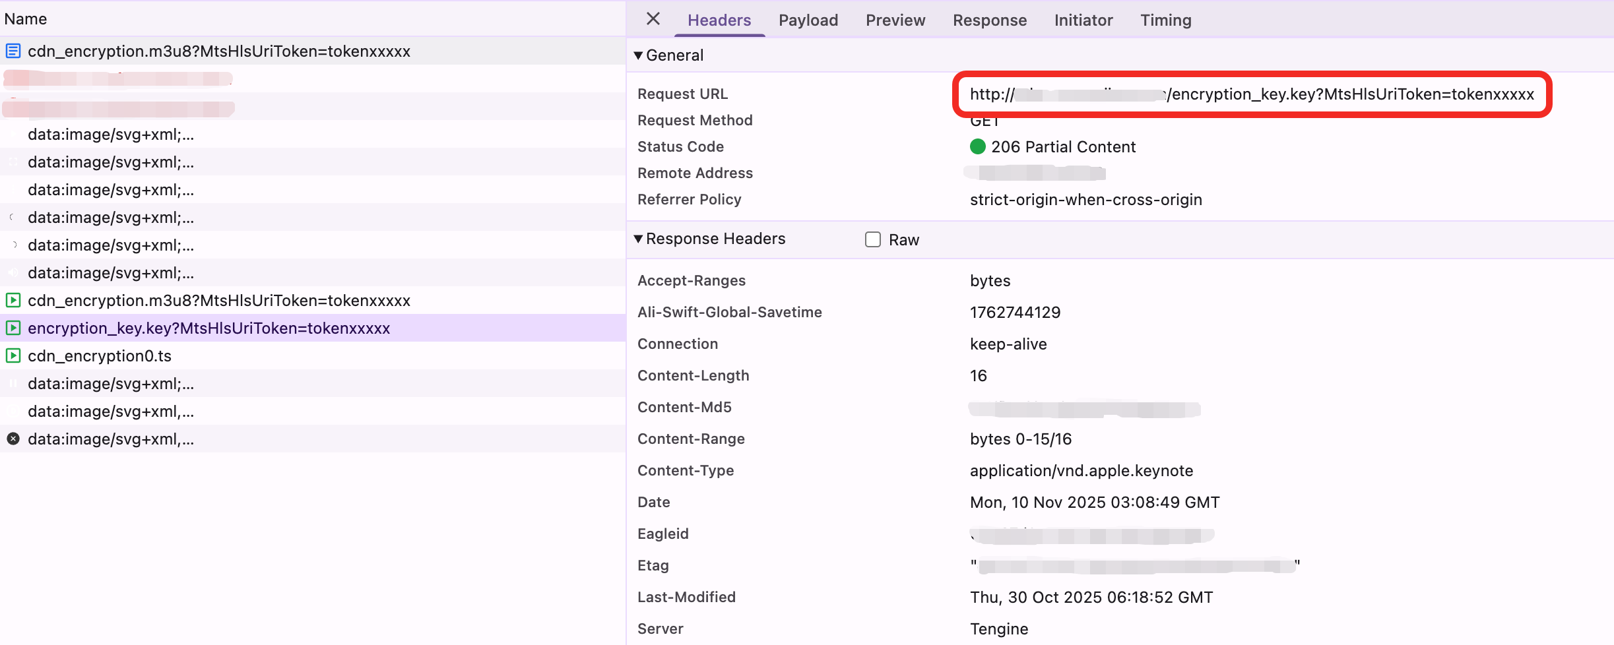This screenshot has height=645, width=1614.
Task: Open the Preview tab
Action: point(895,20)
